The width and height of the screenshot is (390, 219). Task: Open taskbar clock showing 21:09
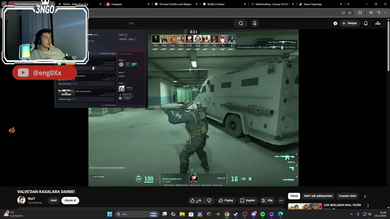click(380, 214)
